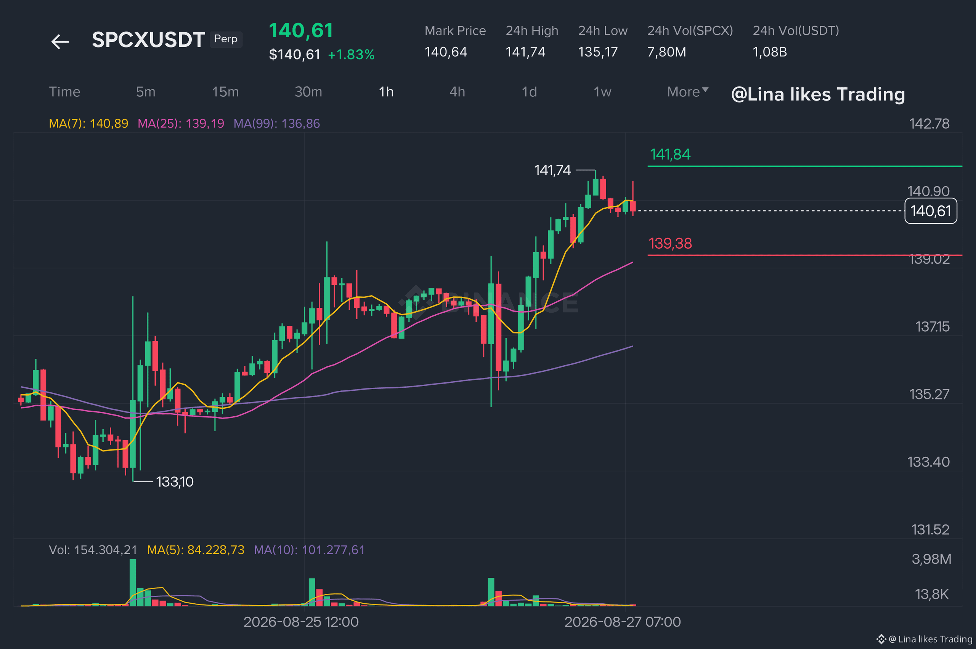Click the 141,74 high price marker

[553, 170]
